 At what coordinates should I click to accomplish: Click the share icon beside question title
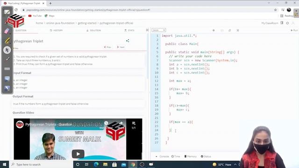point(128,41)
